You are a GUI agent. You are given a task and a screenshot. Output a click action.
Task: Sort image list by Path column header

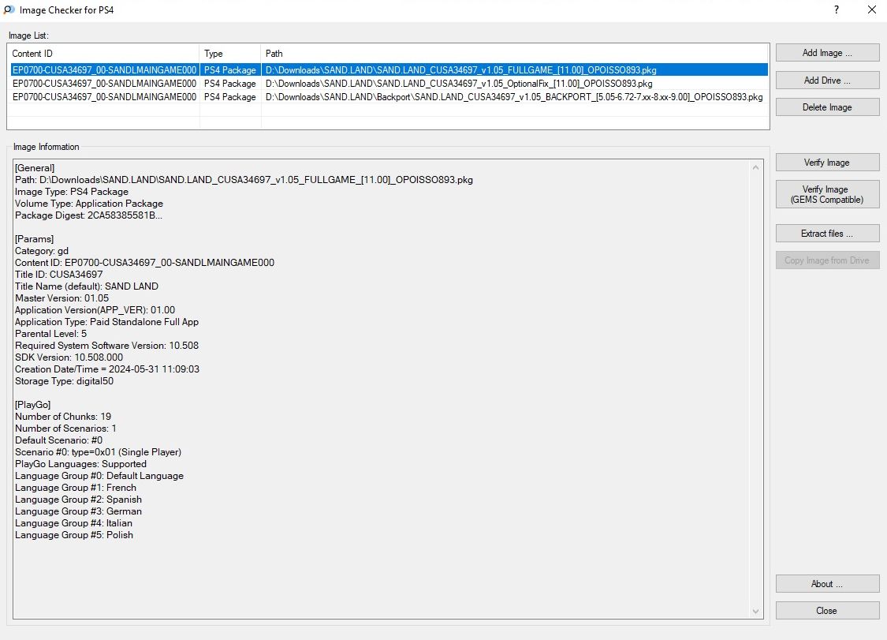click(x=515, y=53)
